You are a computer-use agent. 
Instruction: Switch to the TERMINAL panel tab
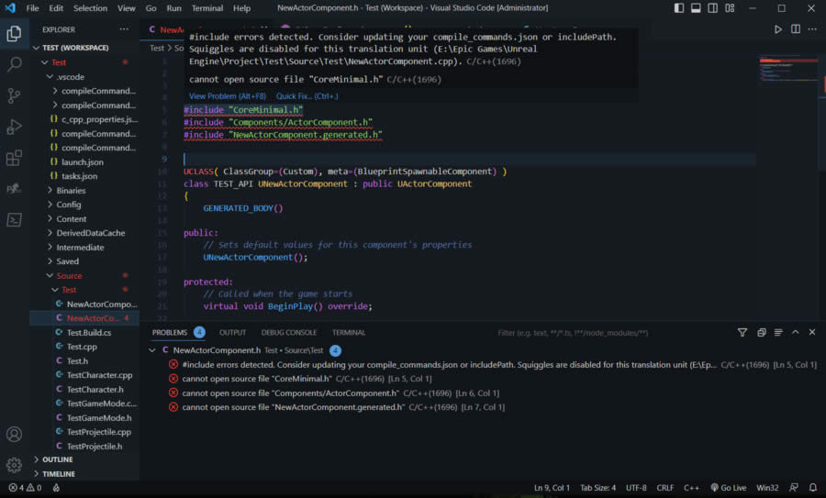click(x=349, y=333)
